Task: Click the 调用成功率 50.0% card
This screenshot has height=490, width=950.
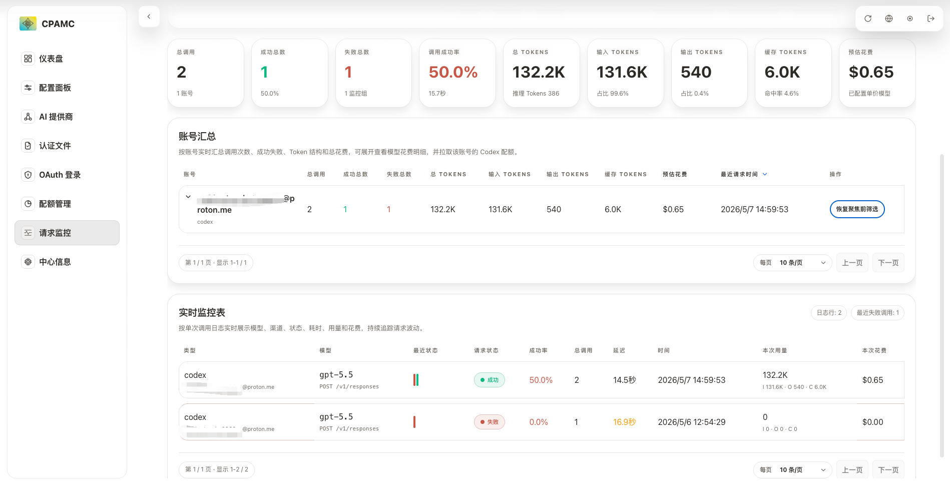Action: pos(457,73)
